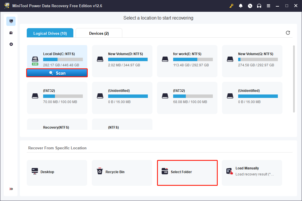Image resolution: width=302 pixels, height=201 pixels.
Task: Click the drive list vertical scrollbar
Action: click(294, 78)
